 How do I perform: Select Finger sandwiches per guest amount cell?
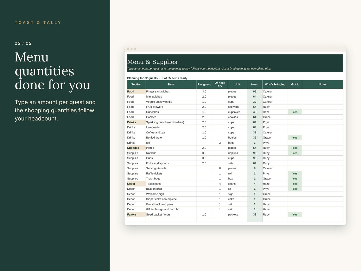coord(204,91)
